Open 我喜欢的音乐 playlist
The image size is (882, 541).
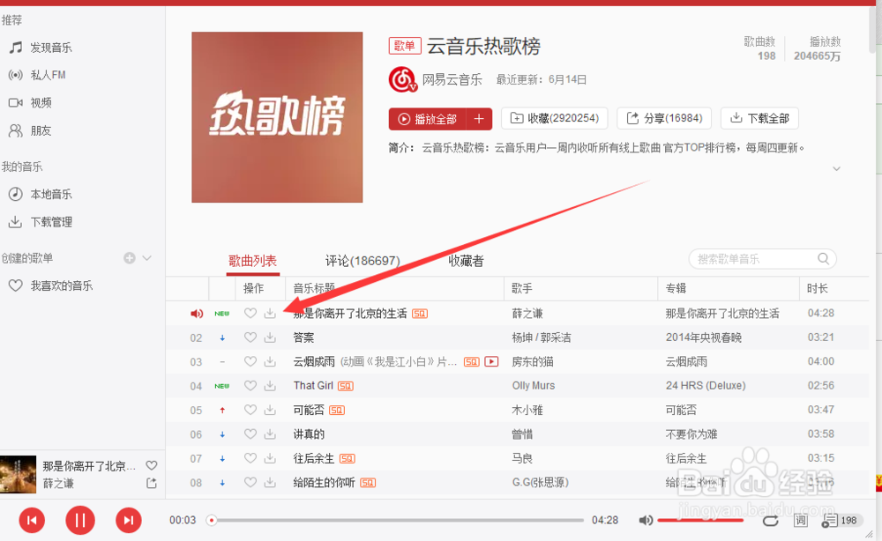pos(50,286)
